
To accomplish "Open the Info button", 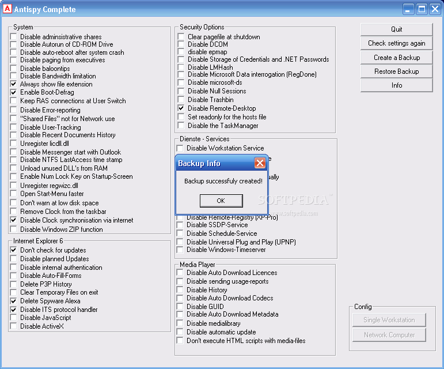I will (396, 85).
